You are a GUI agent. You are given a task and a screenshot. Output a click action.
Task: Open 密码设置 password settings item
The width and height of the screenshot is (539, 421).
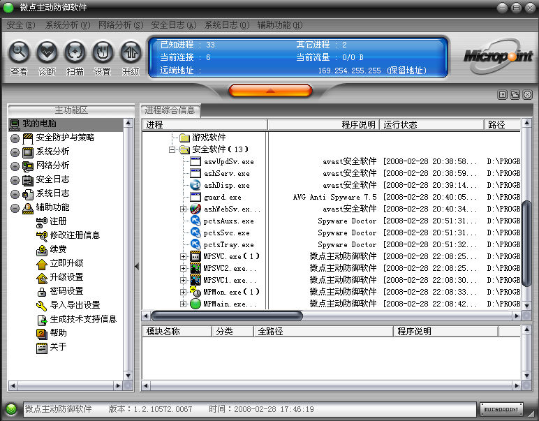click(x=66, y=291)
